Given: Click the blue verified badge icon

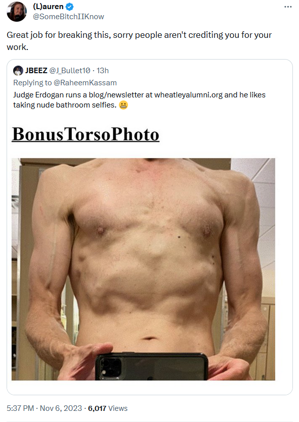Looking at the screenshot, I should [70, 7].
